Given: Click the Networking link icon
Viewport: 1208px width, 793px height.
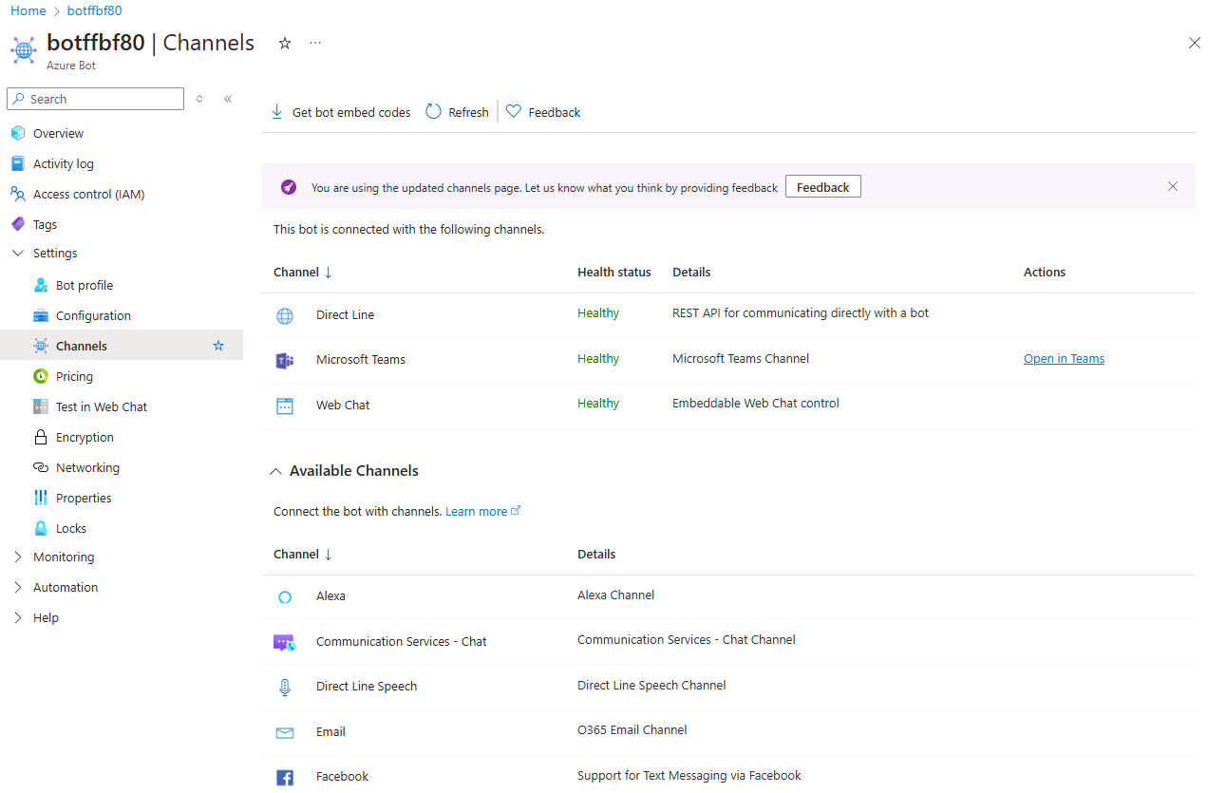Looking at the screenshot, I should [41, 467].
